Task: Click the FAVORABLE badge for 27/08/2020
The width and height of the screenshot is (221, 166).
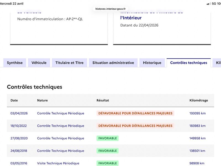Action: pyautogui.click(x=107, y=138)
